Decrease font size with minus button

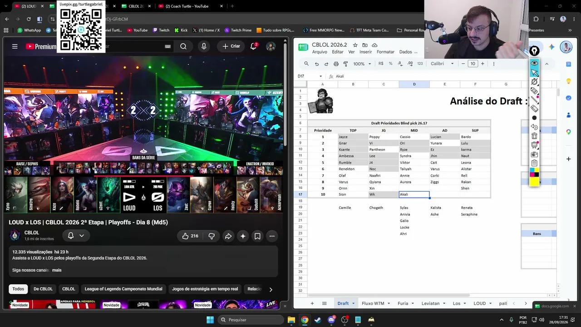click(x=463, y=64)
